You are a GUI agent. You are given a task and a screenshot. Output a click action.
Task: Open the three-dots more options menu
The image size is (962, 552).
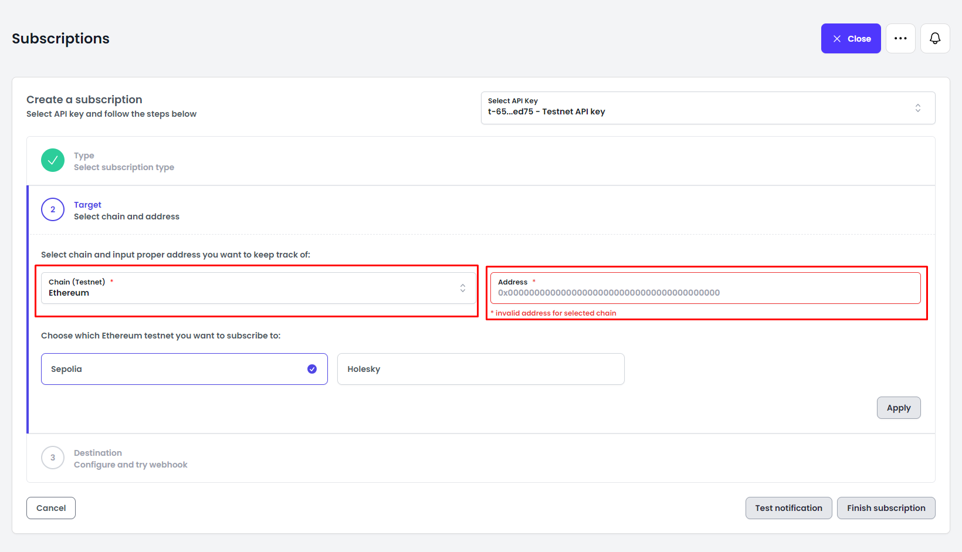pos(900,39)
